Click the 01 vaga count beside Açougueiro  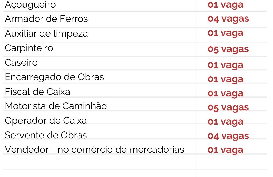point(225,5)
